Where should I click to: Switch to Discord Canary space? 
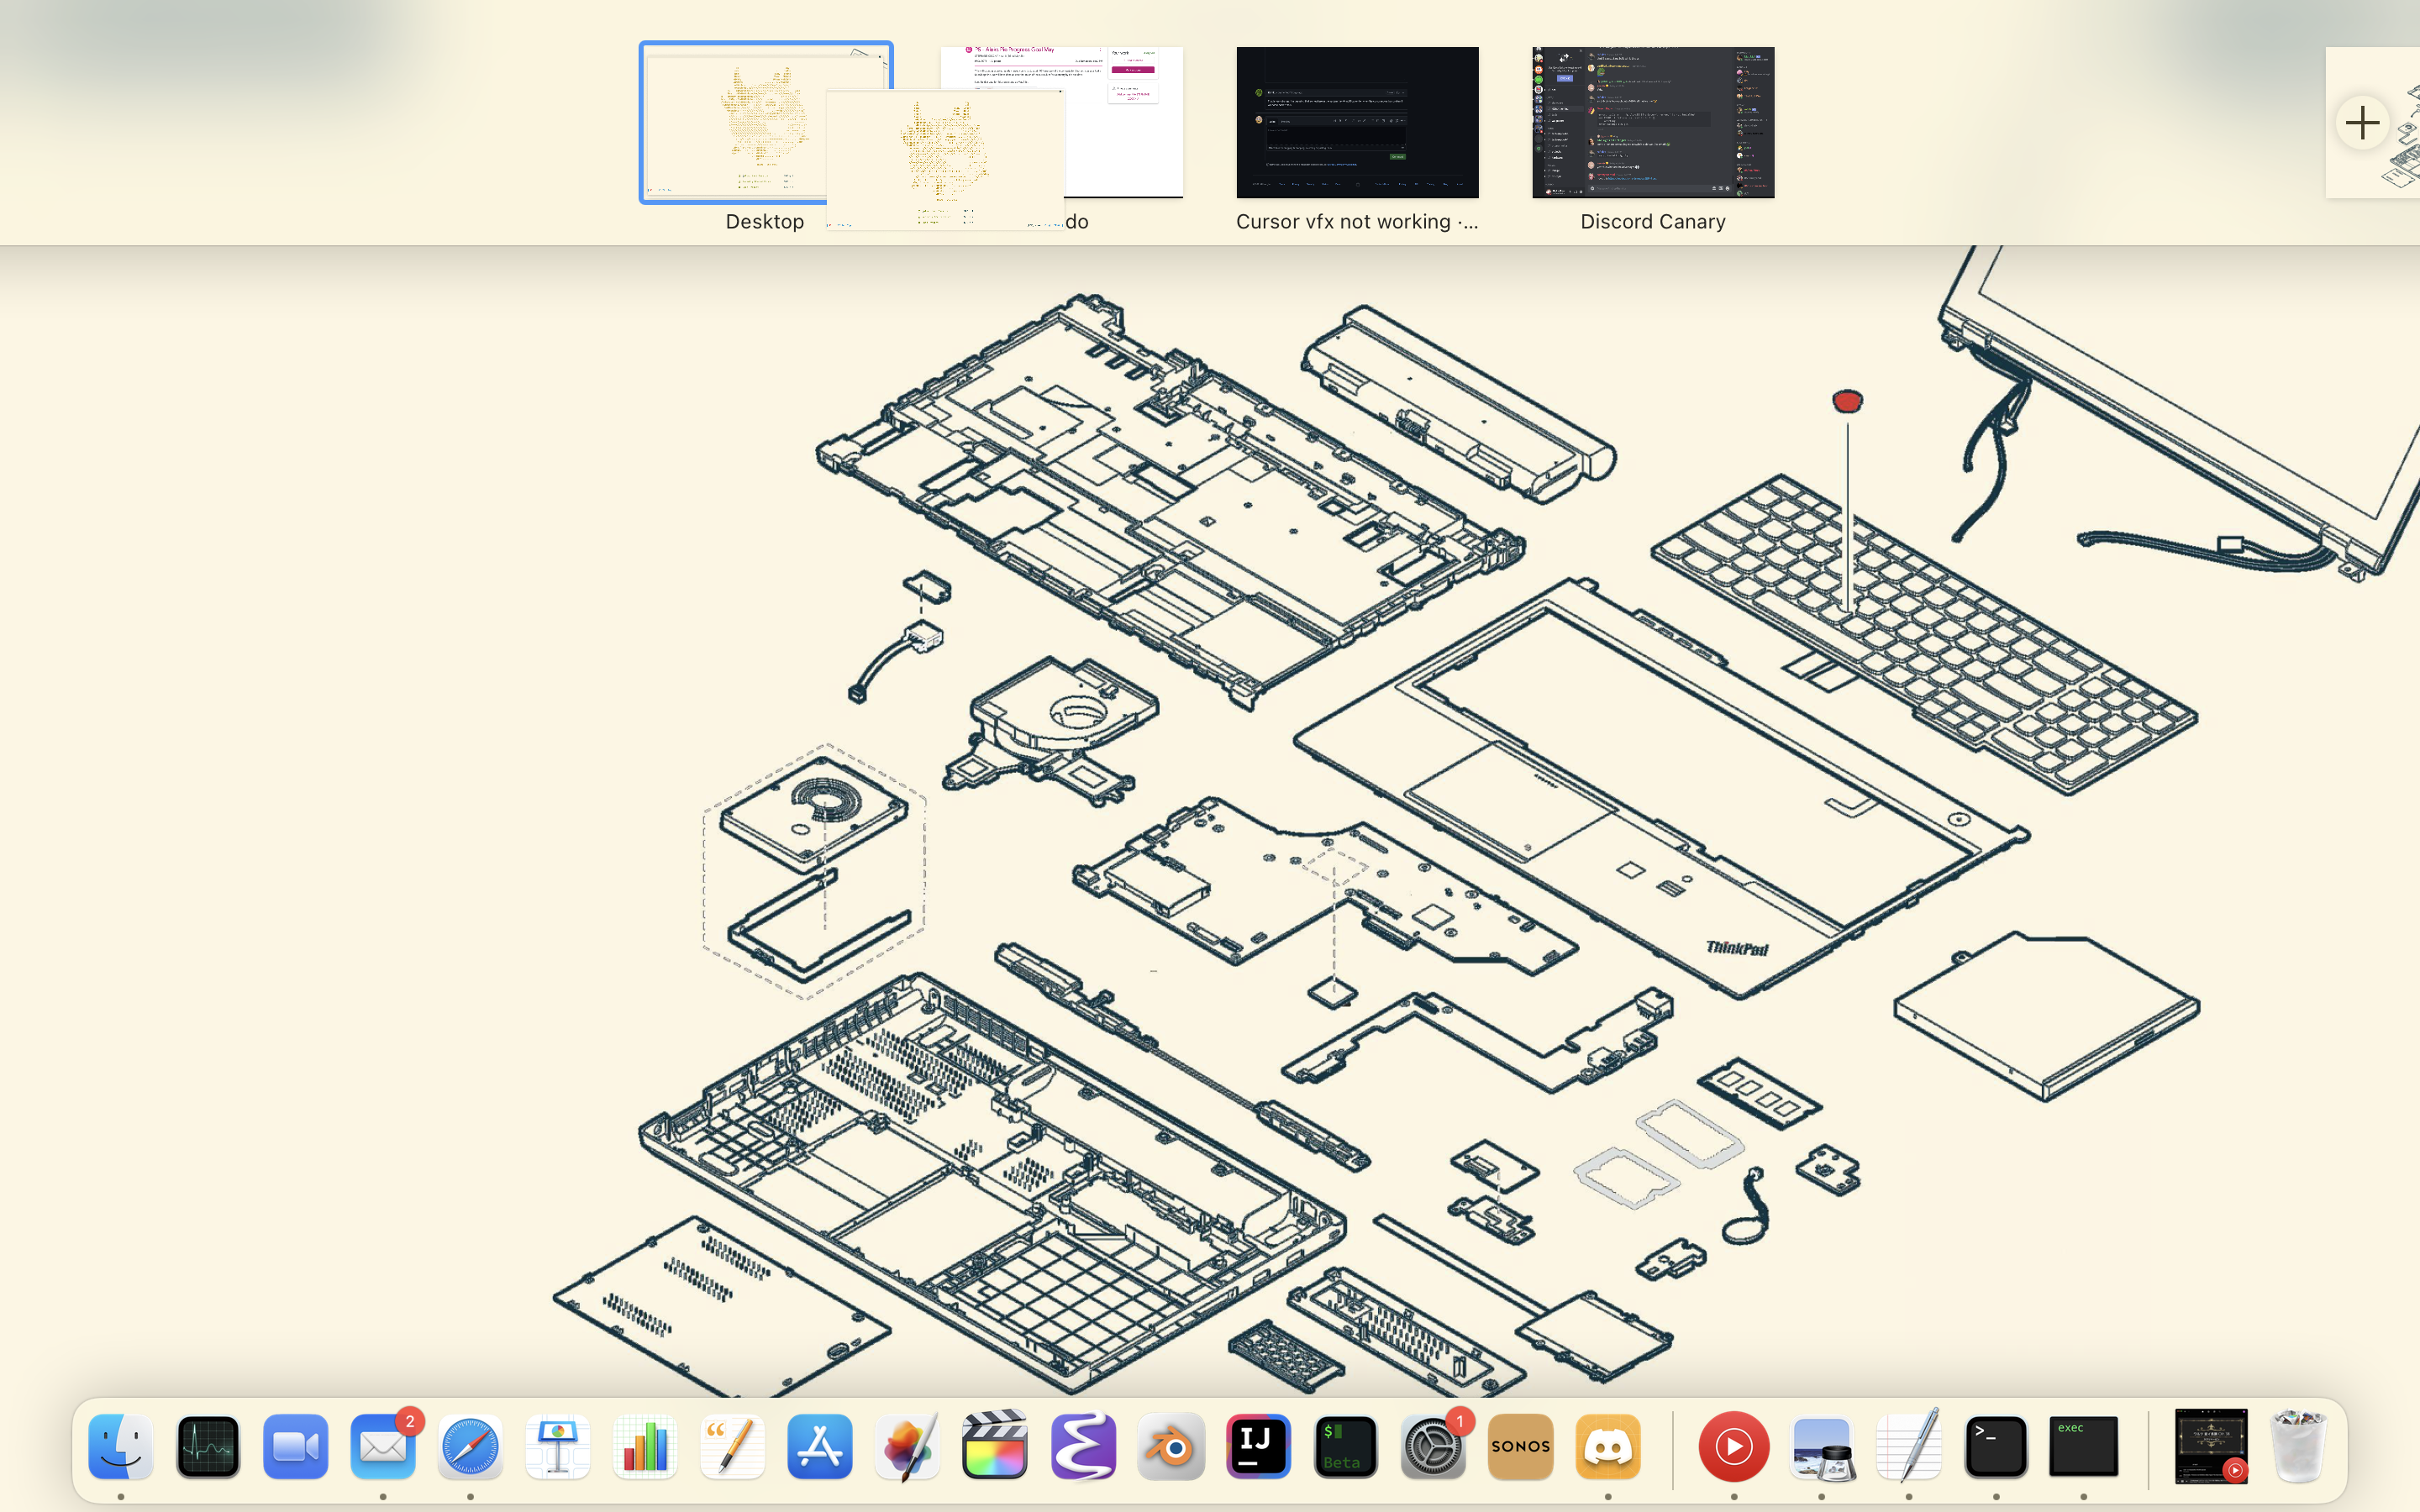coord(1653,123)
